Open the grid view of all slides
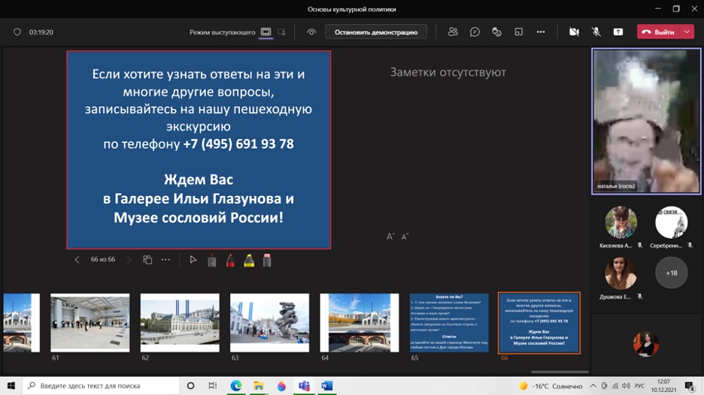 point(147,260)
